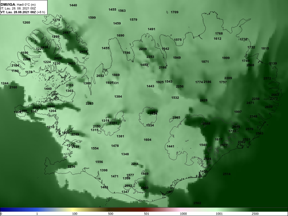Click the map value 2609
Viewport: 288px width, 216px height.
click(269, 107)
